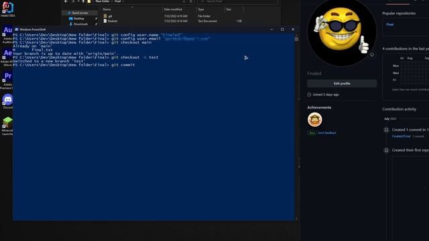The image size is (429, 241).
Task: Open Adobe After Effects desktop shortcut
Action: pyautogui.click(x=7, y=57)
